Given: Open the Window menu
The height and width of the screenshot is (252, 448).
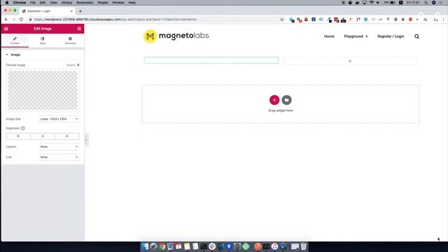Looking at the screenshot, I should pyautogui.click(x=118, y=3).
